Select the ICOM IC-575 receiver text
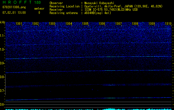 (x=111, y=10)
